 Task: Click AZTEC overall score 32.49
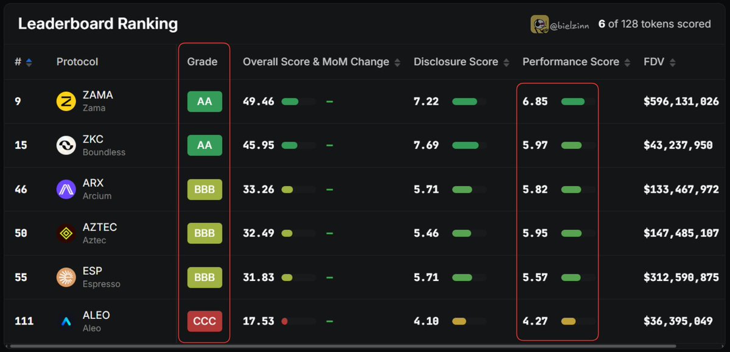258,233
